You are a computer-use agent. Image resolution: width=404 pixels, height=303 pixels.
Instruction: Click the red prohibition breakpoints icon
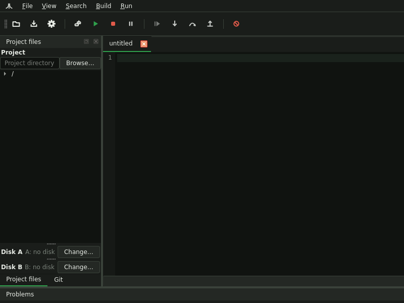236,24
